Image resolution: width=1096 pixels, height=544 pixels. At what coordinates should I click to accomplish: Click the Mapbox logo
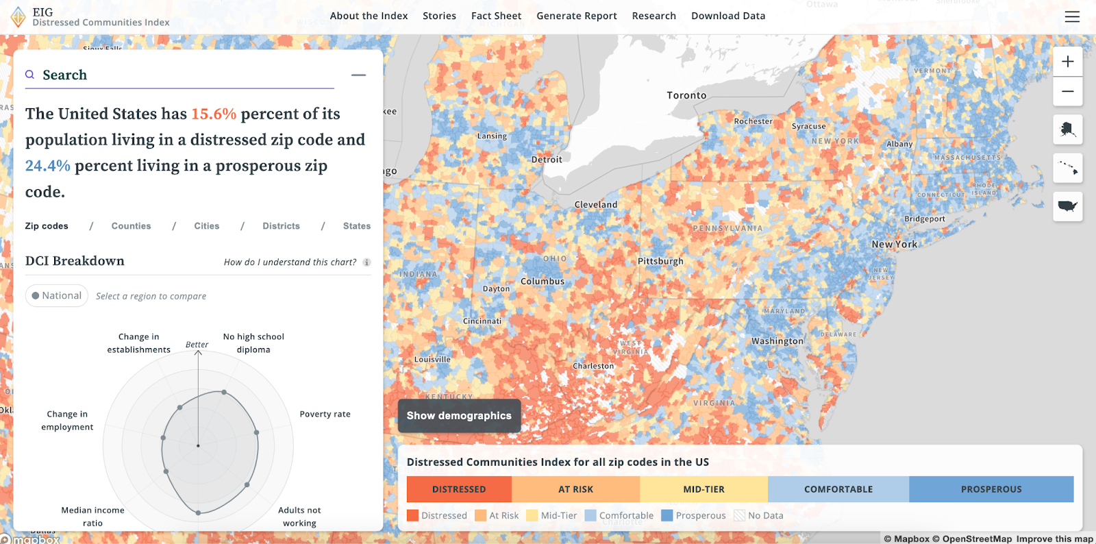click(x=30, y=539)
